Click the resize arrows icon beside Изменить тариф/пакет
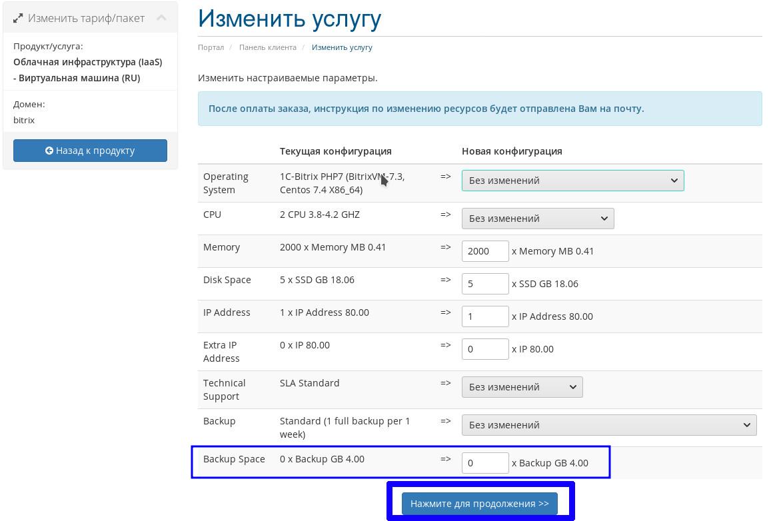773x521 pixels. pyautogui.click(x=18, y=18)
